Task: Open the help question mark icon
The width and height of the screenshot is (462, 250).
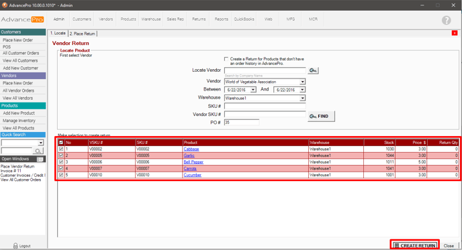Action: (447, 20)
